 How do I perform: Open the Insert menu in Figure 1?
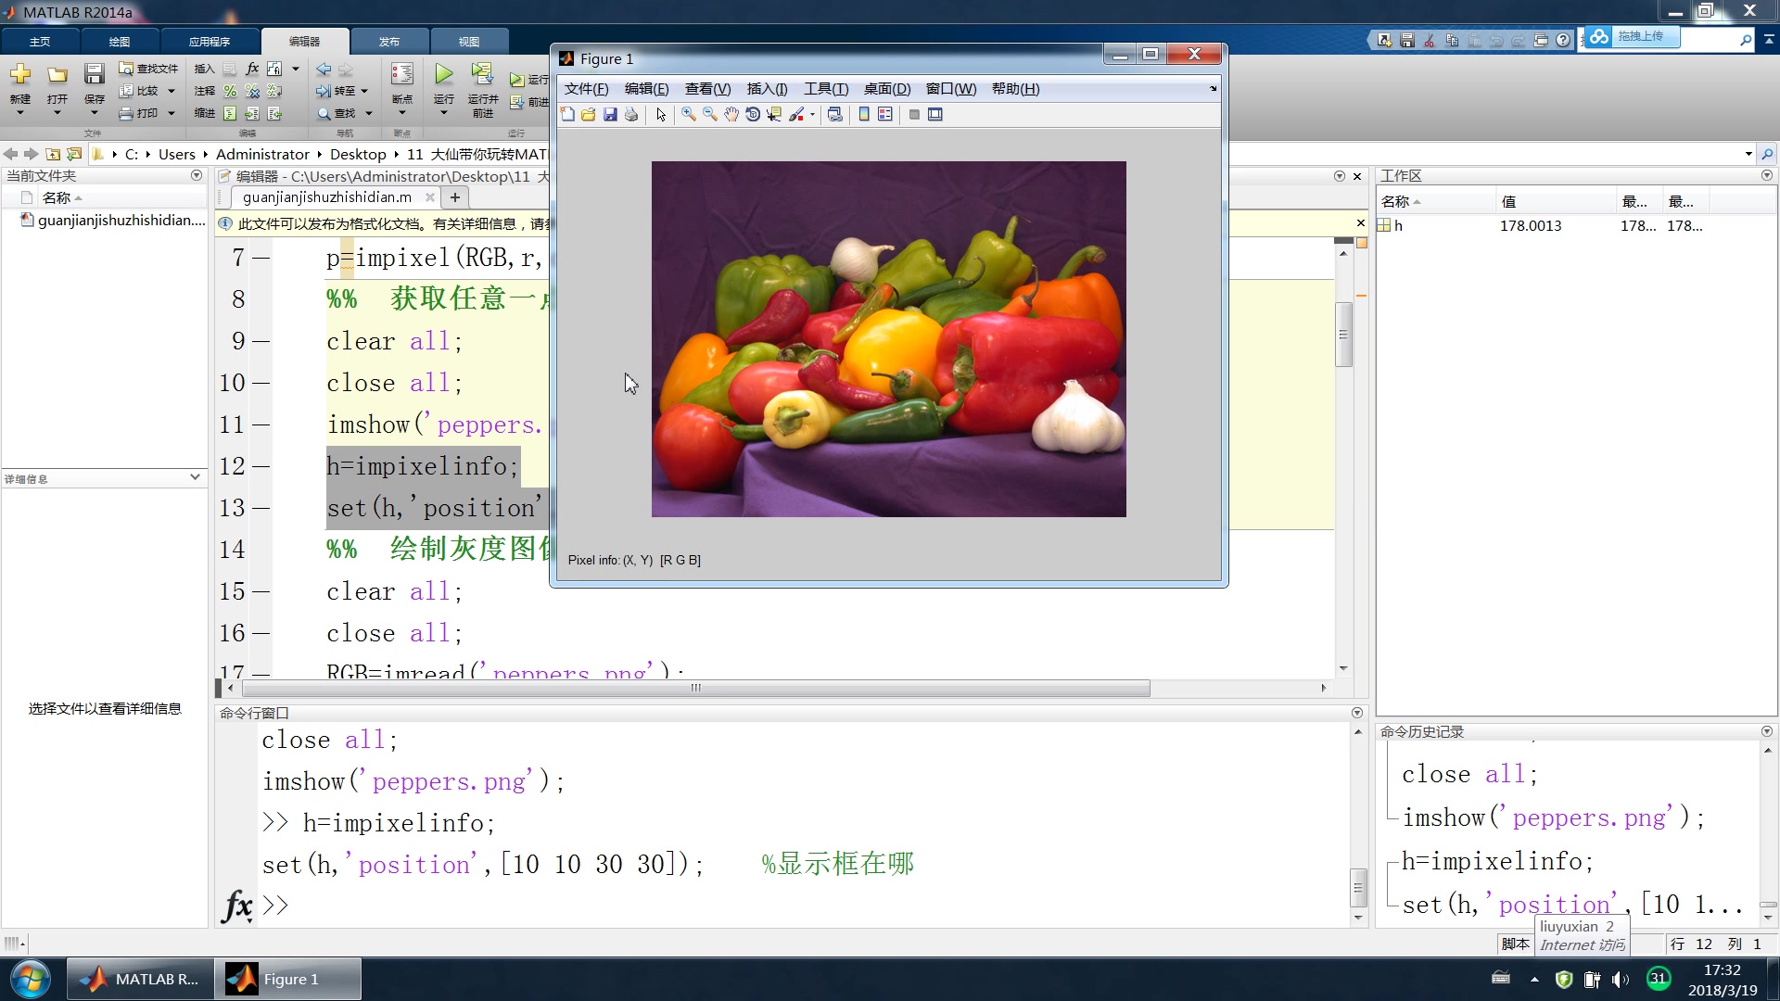[767, 89]
